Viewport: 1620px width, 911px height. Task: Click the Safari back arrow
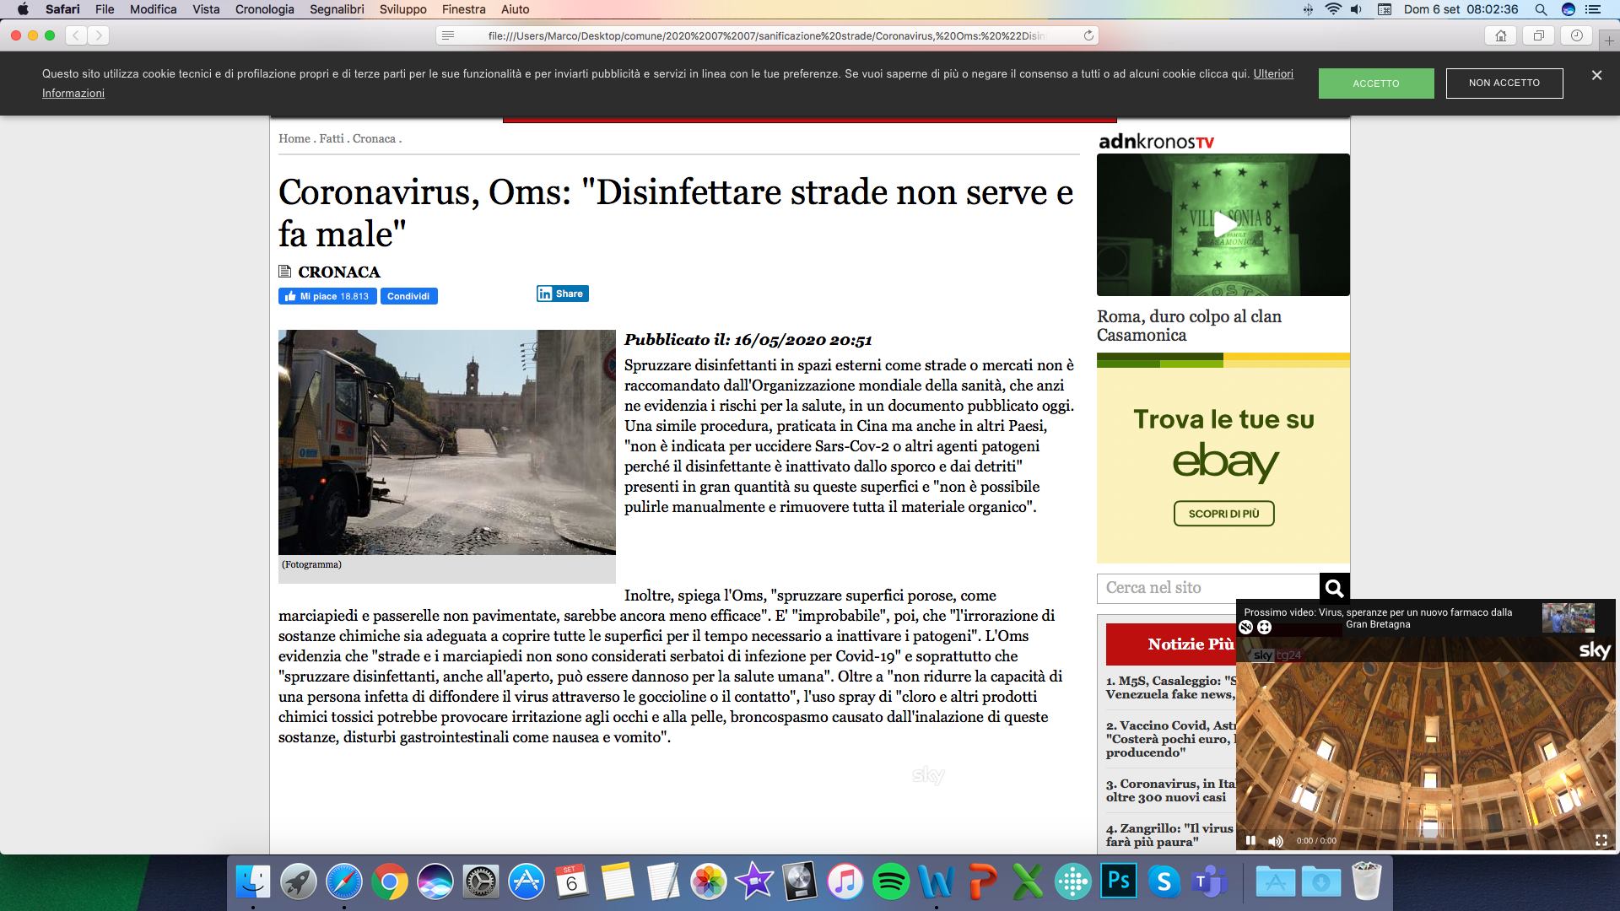pos(77,35)
